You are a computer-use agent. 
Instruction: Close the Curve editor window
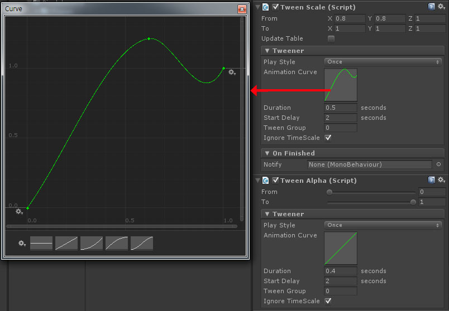(242, 9)
